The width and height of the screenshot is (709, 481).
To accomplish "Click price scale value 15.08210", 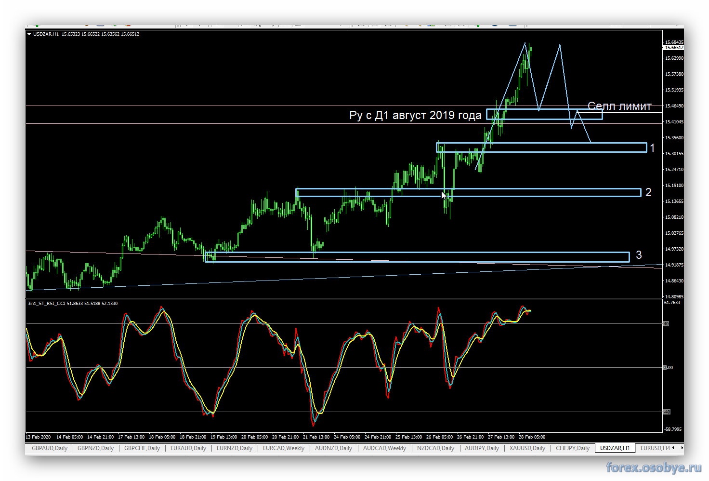I will point(674,217).
